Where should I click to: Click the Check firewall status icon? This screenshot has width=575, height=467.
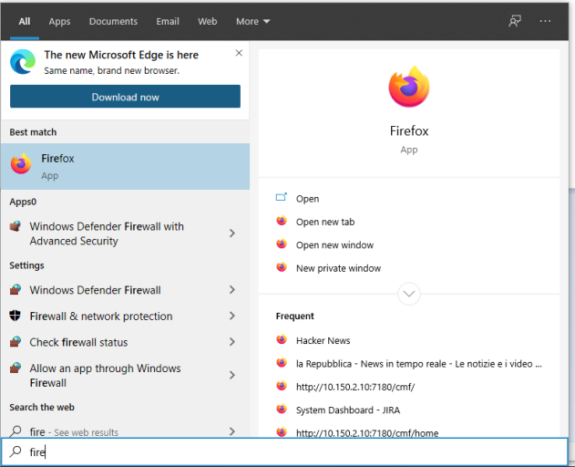(15, 342)
